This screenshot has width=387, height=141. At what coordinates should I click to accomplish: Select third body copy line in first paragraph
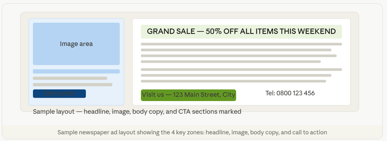coord(239,56)
